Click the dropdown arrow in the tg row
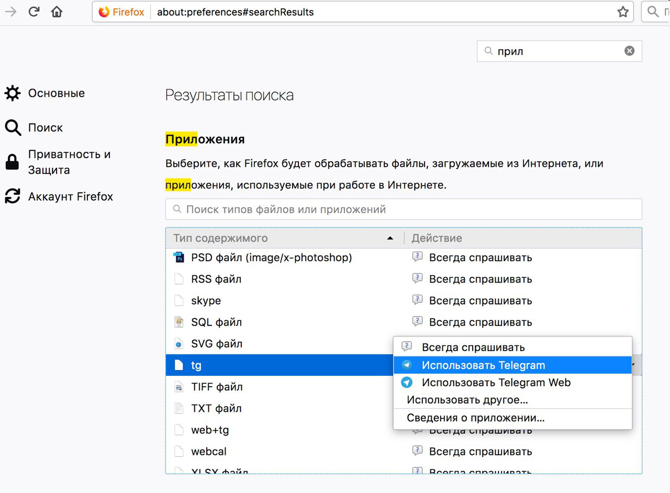 634,365
